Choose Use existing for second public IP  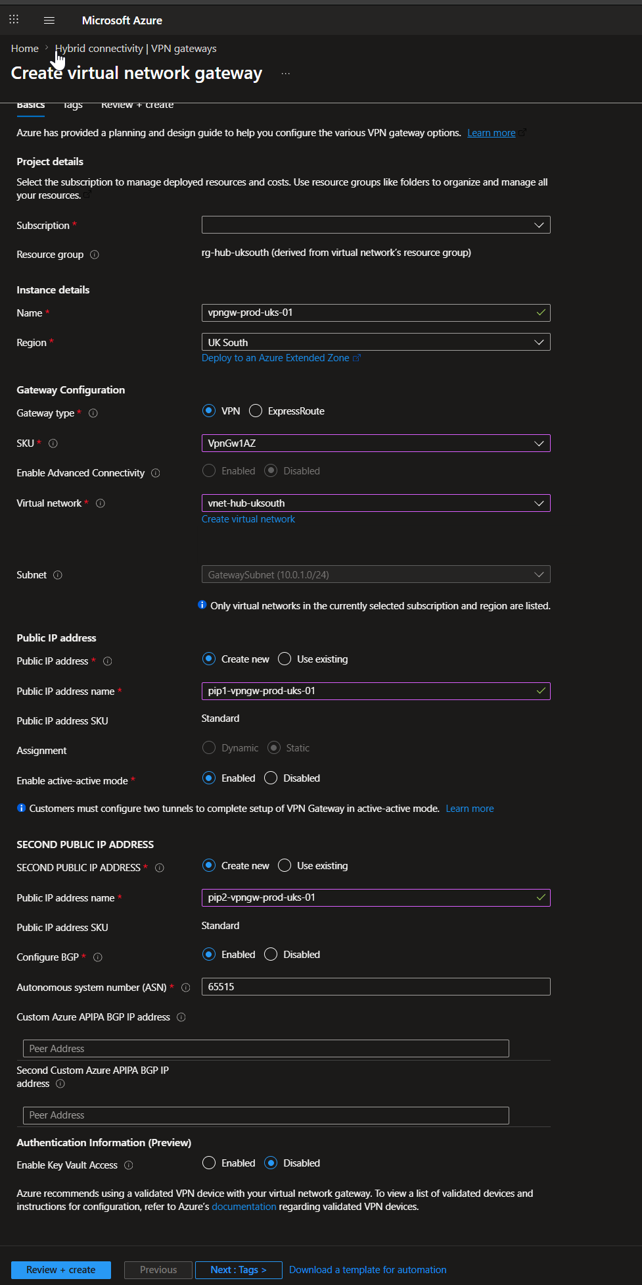point(285,865)
